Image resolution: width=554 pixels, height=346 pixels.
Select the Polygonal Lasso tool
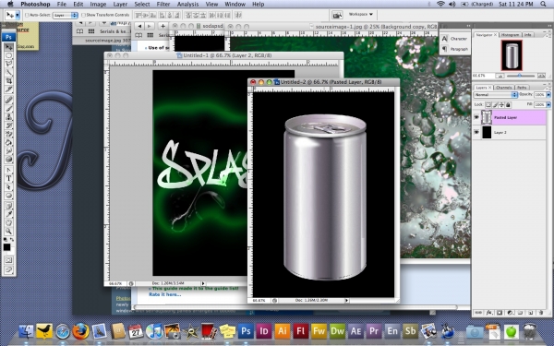coord(9,64)
